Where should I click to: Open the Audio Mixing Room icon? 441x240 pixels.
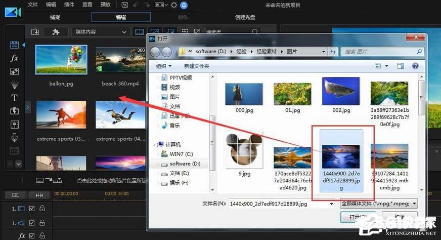pos(14,124)
